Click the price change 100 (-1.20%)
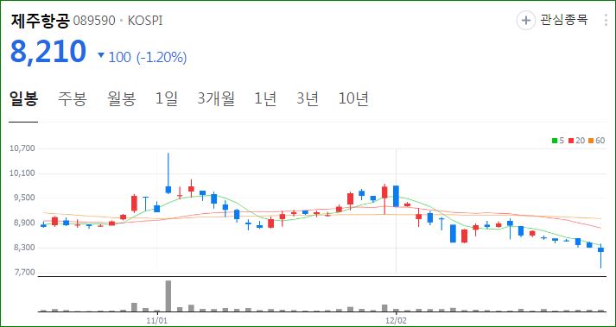Image resolution: width=616 pixels, height=327 pixels. click(x=148, y=58)
